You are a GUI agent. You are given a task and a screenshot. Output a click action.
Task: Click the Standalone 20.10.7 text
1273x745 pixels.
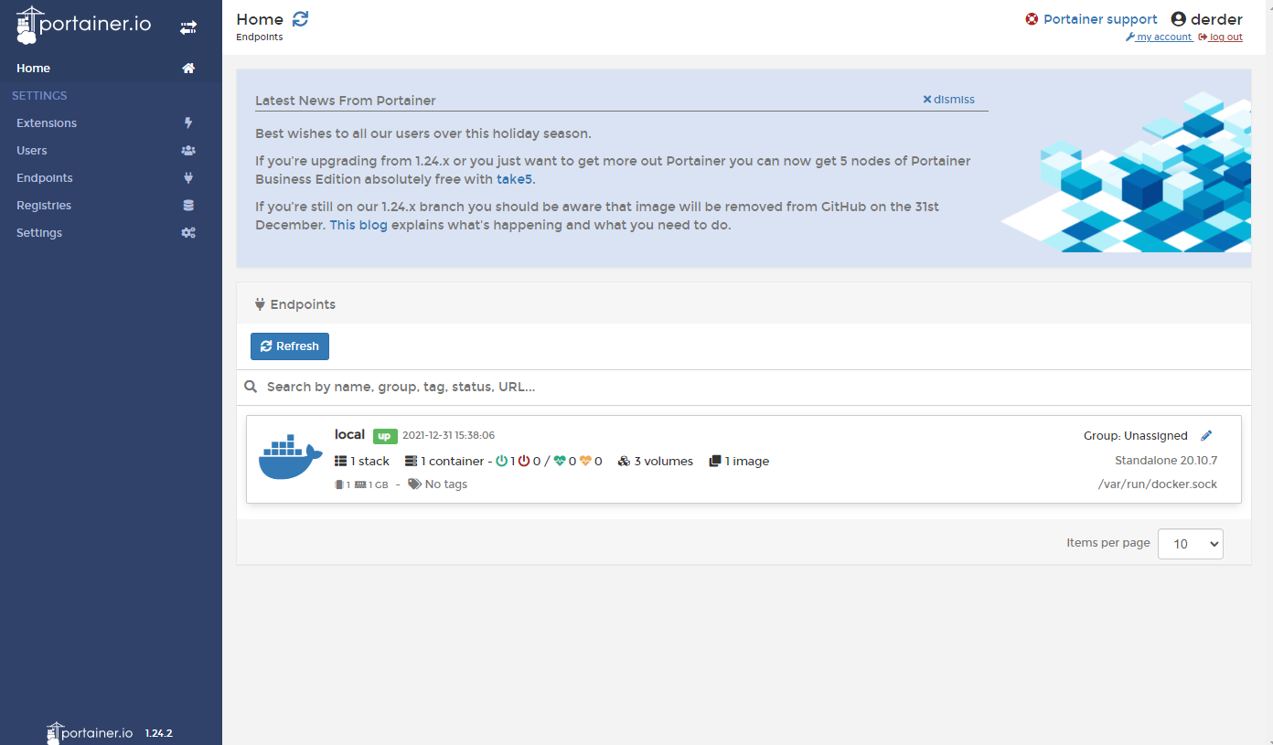tap(1166, 461)
